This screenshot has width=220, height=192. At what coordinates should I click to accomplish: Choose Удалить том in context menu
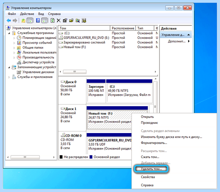[x=151, y=169]
